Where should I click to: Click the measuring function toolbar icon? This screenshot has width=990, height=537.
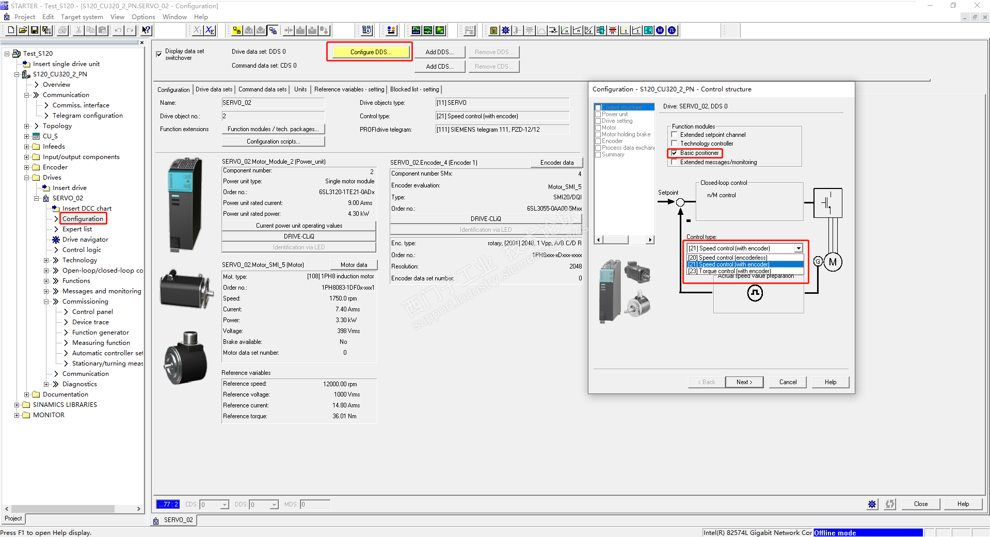tap(428, 30)
